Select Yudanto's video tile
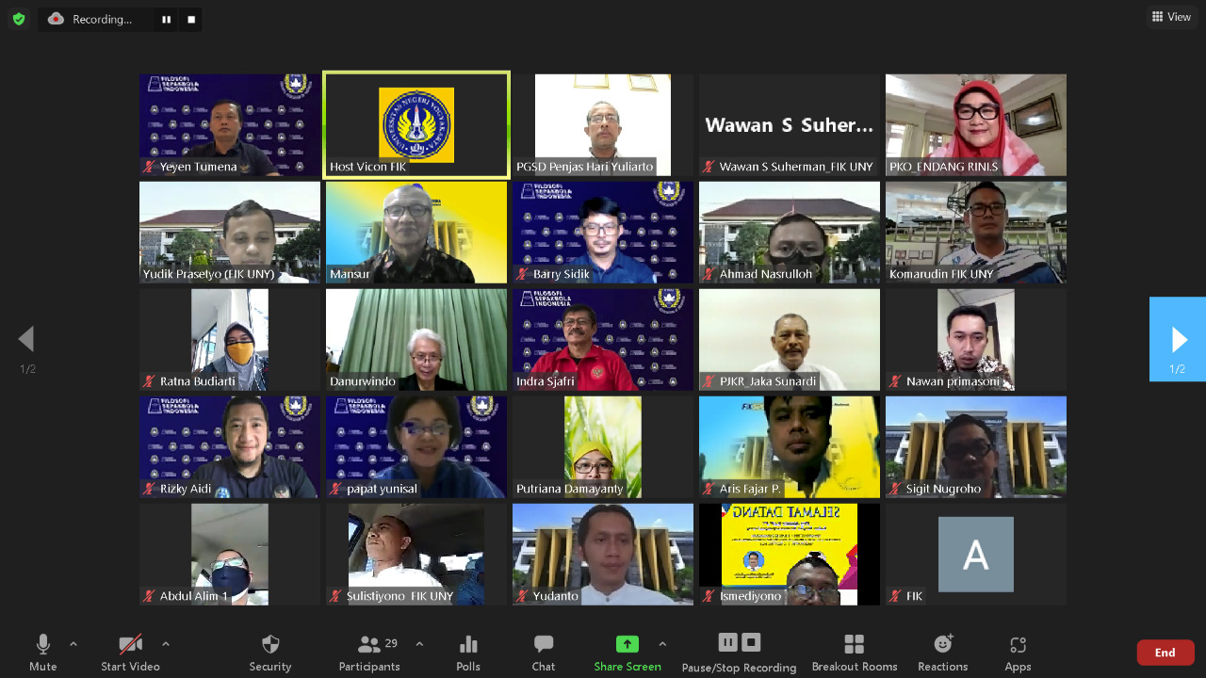Image resolution: width=1206 pixels, height=678 pixels. click(x=603, y=555)
